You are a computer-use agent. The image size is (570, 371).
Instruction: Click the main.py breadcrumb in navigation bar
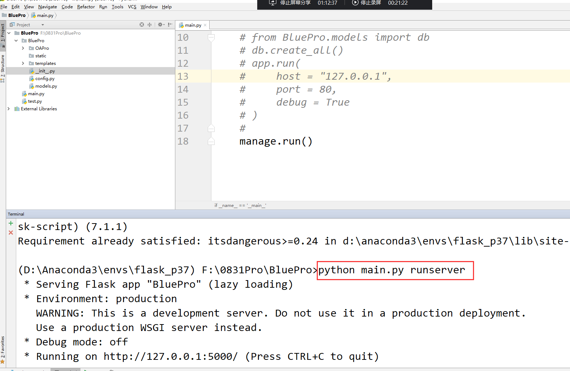43,16
